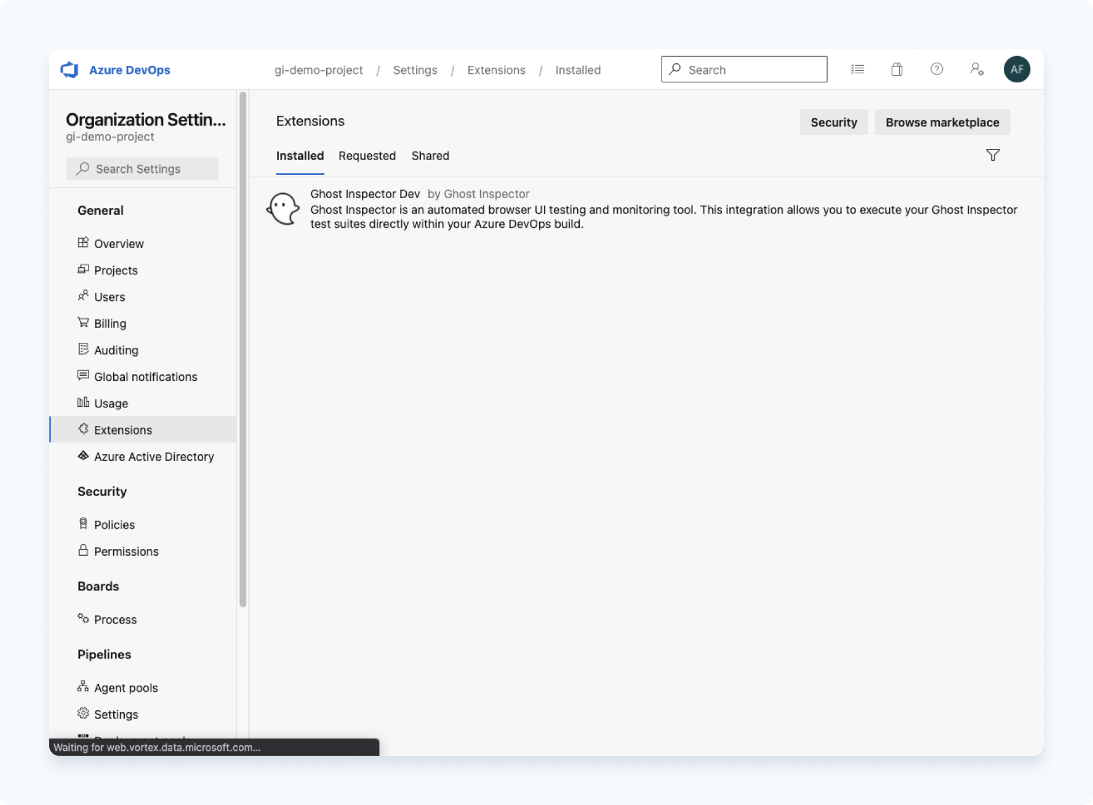Open the Permissions security setting
Image resolution: width=1093 pixels, height=805 pixels.
tap(126, 551)
